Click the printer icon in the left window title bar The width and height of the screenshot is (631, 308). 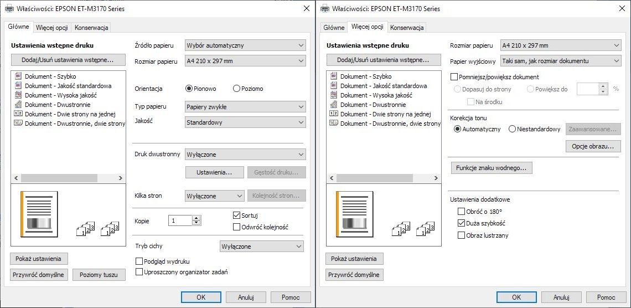[x=9, y=8]
